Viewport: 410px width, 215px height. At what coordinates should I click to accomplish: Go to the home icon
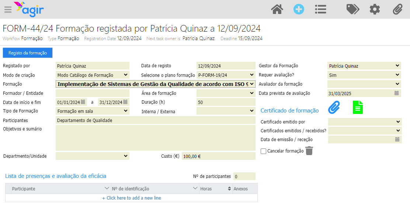(277, 10)
